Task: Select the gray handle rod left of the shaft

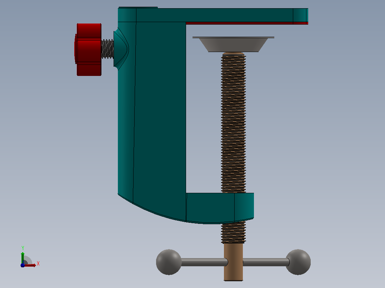Action: coord(204,262)
